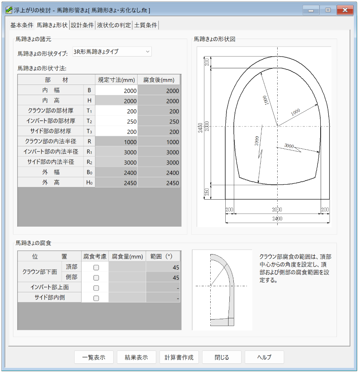Click the 閉じる button
This screenshot has height=372, width=358.
(222, 357)
